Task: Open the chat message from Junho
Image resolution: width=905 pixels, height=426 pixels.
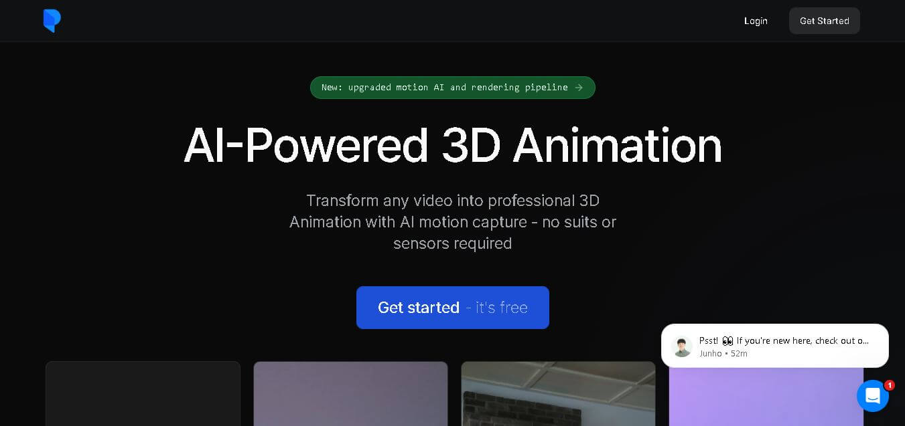Action: [x=775, y=346]
